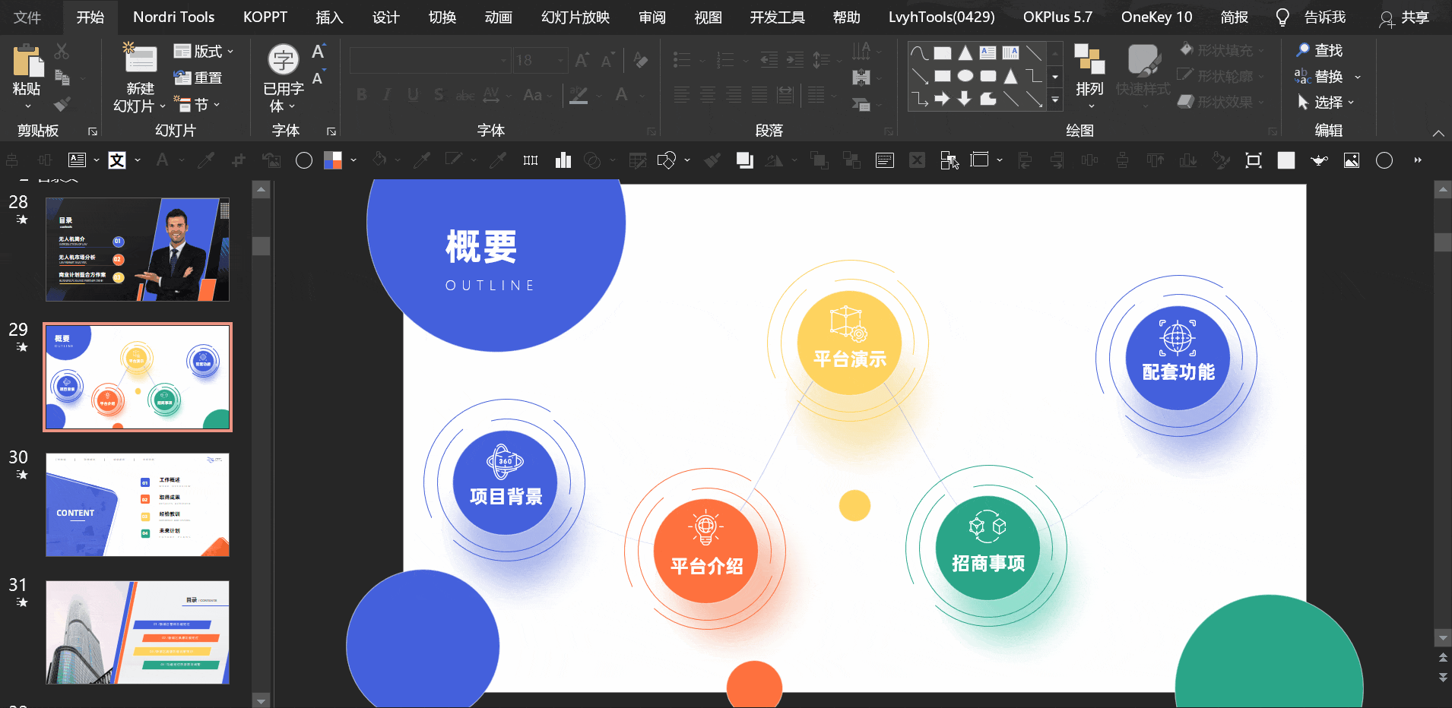Select the right arrow shape in the shapes gallery

pyautogui.click(x=943, y=99)
